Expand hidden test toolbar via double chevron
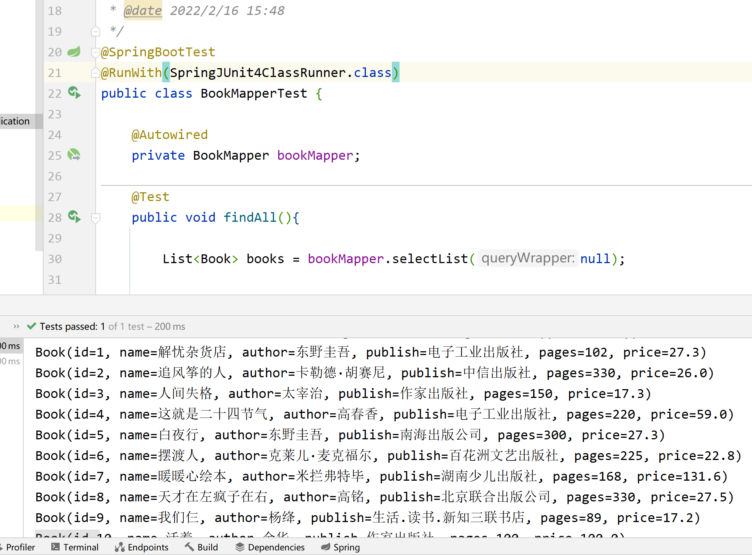 [16, 326]
